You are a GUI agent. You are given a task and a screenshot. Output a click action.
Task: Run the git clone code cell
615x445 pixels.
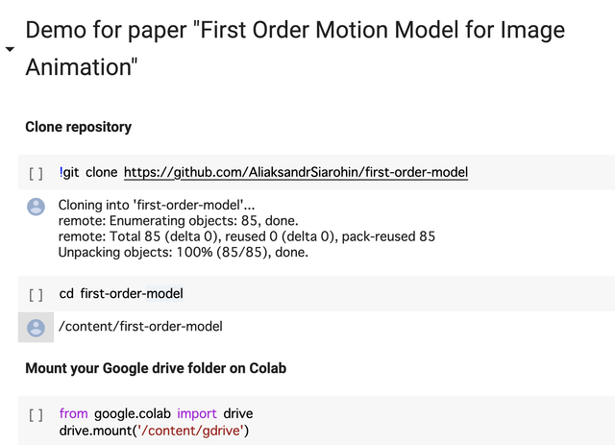coord(36,173)
